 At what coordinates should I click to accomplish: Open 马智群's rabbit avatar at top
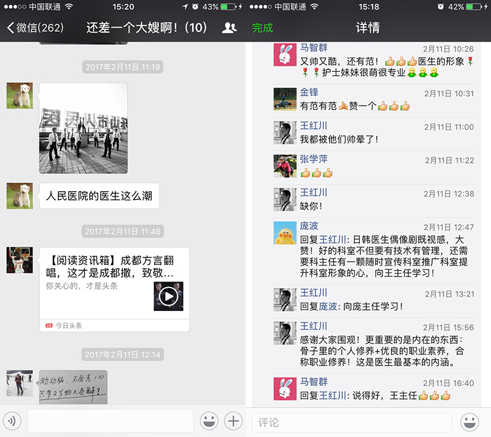pyautogui.click(x=284, y=55)
